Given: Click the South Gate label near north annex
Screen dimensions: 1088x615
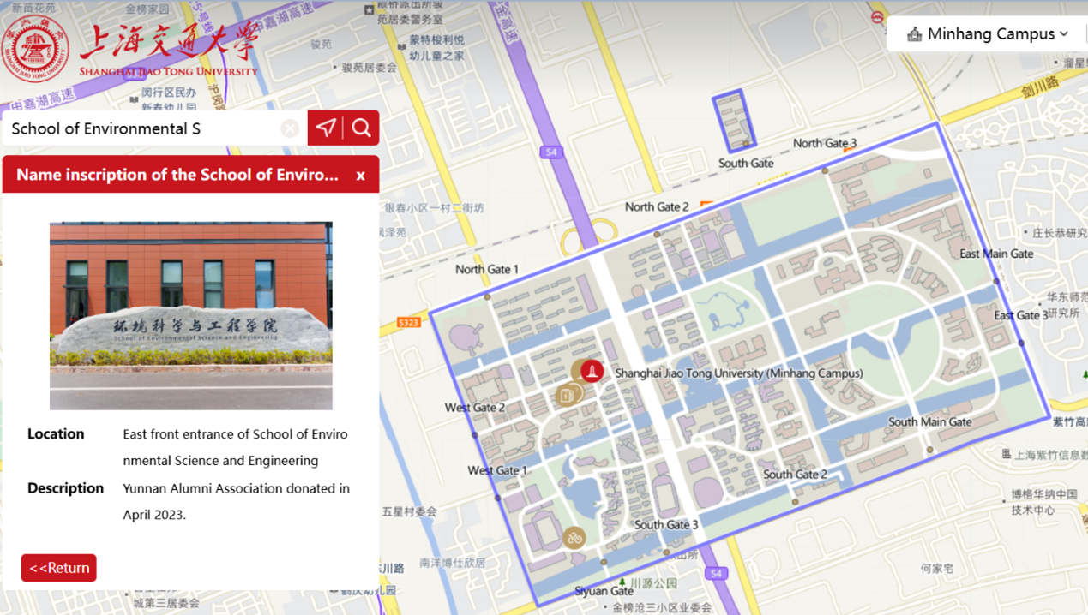Looking at the screenshot, I should (x=746, y=163).
